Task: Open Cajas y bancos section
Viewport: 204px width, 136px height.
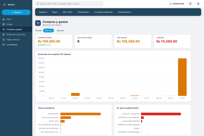Action: tap(16, 40)
